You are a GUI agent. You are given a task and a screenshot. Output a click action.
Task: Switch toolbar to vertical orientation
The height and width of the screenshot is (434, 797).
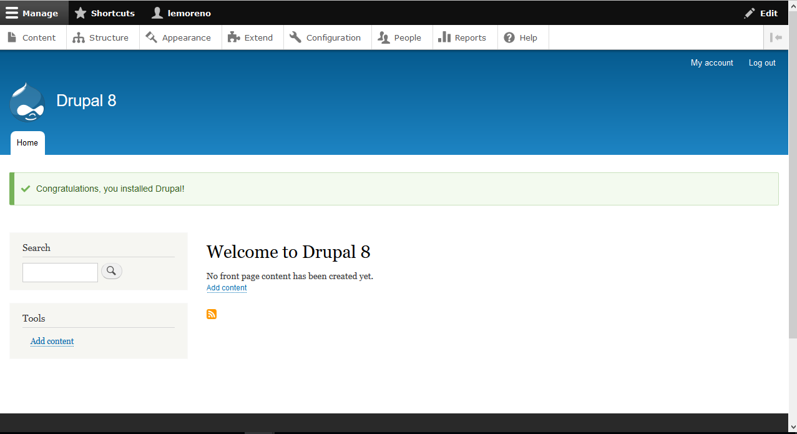[776, 37]
